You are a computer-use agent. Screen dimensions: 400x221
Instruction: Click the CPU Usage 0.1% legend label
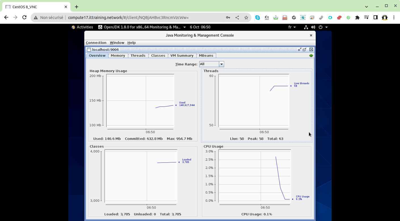[x=303, y=198]
